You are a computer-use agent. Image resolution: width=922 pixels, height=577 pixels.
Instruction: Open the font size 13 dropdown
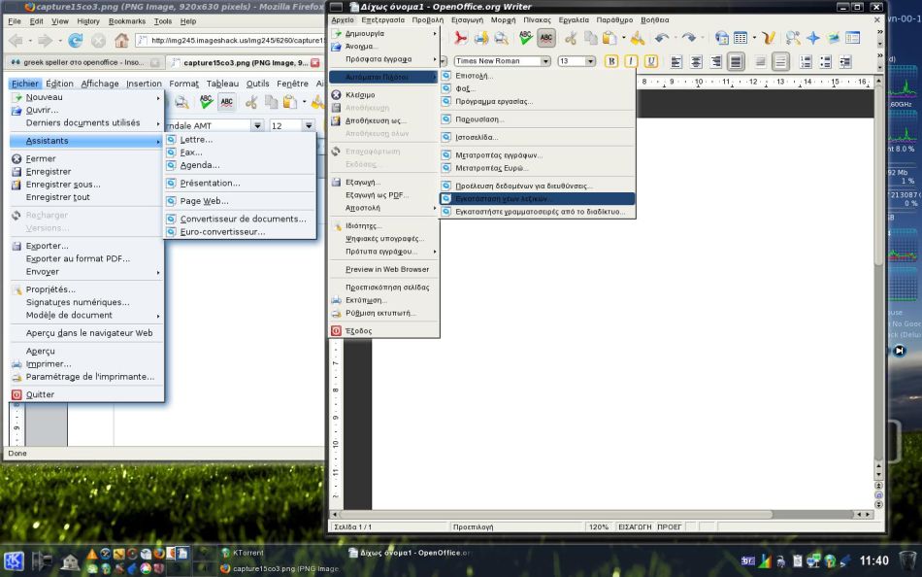coord(590,61)
